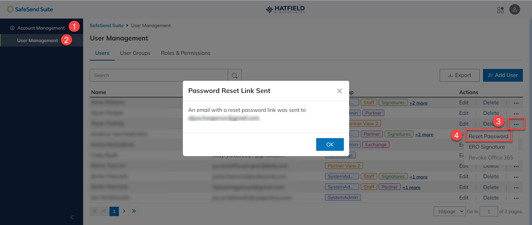
Task: Expand the actions ellipsis on the last row
Action: pyautogui.click(x=516, y=198)
